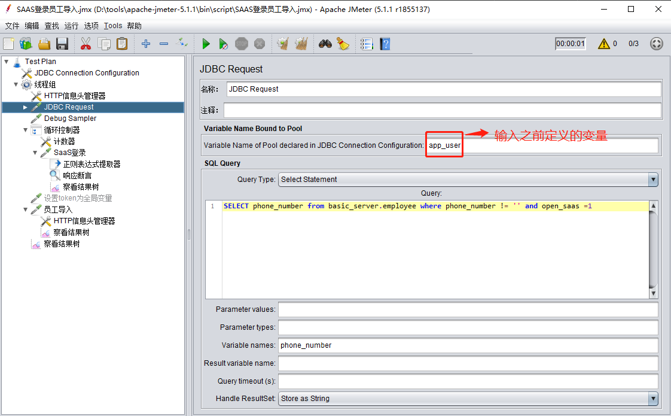
Task: Collapse the 循环控制器 tree node
Action: [x=25, y=130]
